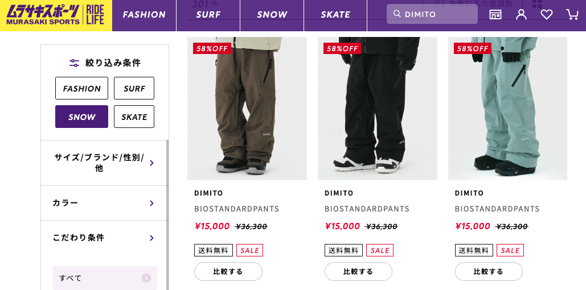The width and height of the screenshot is (586, 290).
Task: Open the SKATE menu in top navigation
Action: click(x=335, y=15)
